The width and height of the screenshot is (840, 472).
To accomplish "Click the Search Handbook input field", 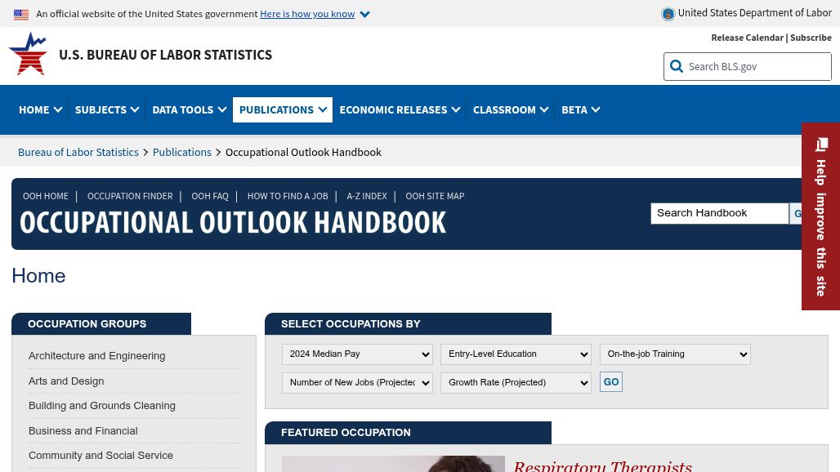I will [x=719, y=213].
